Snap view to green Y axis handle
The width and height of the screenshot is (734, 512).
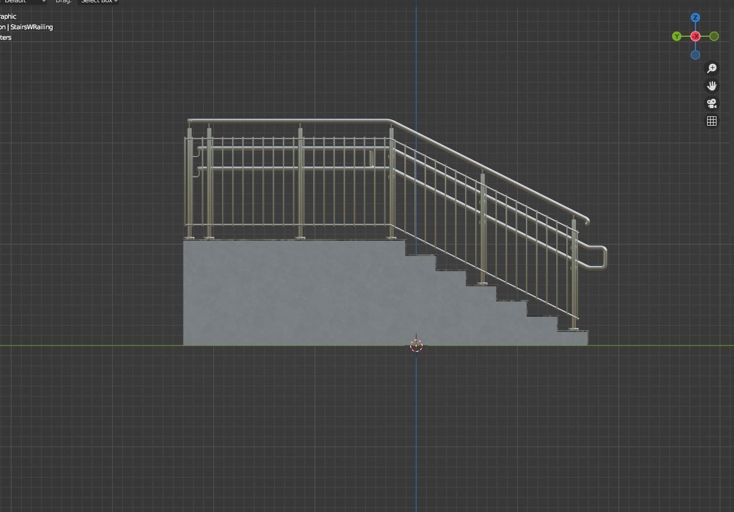click(x=677, y=36)
